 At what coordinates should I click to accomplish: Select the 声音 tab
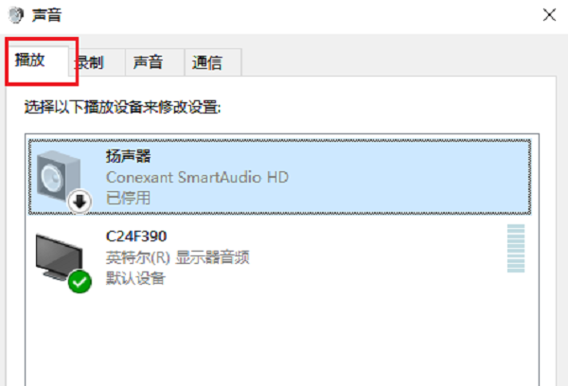click(148, 63)
